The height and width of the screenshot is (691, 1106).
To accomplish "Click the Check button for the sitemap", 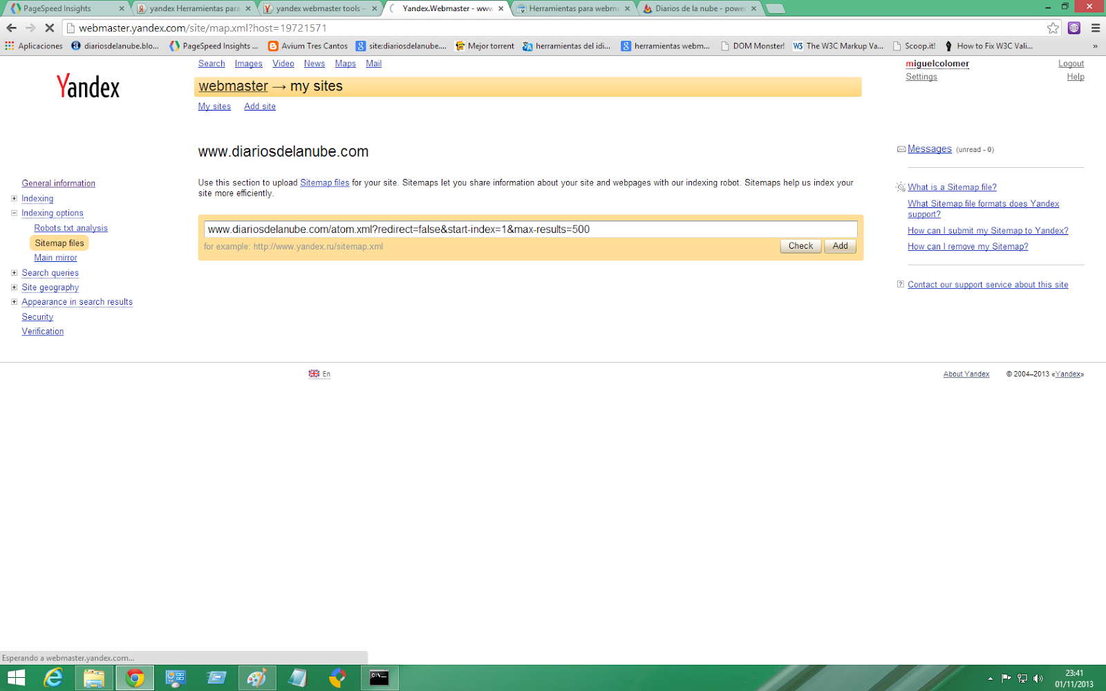I will (800, 246).
